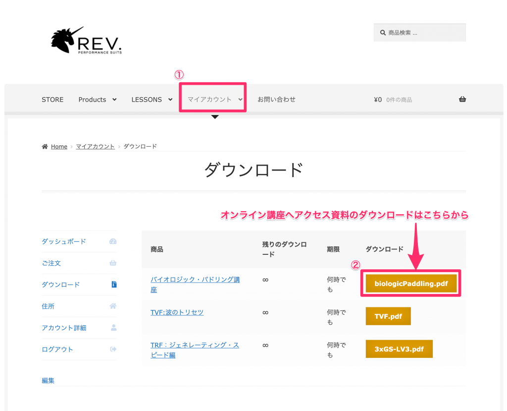Click the account details person icon
Image resolution: width=507 pixels, height=411 pixels.
click(x=113, y=328)
